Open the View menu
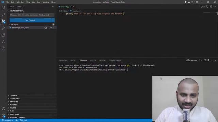Viewport: 218px width, 122px height. click(28, 2)
